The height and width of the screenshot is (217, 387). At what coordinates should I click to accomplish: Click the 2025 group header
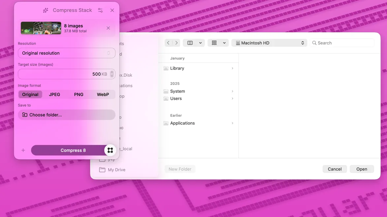pyautogui.click(x=175, y=84)
